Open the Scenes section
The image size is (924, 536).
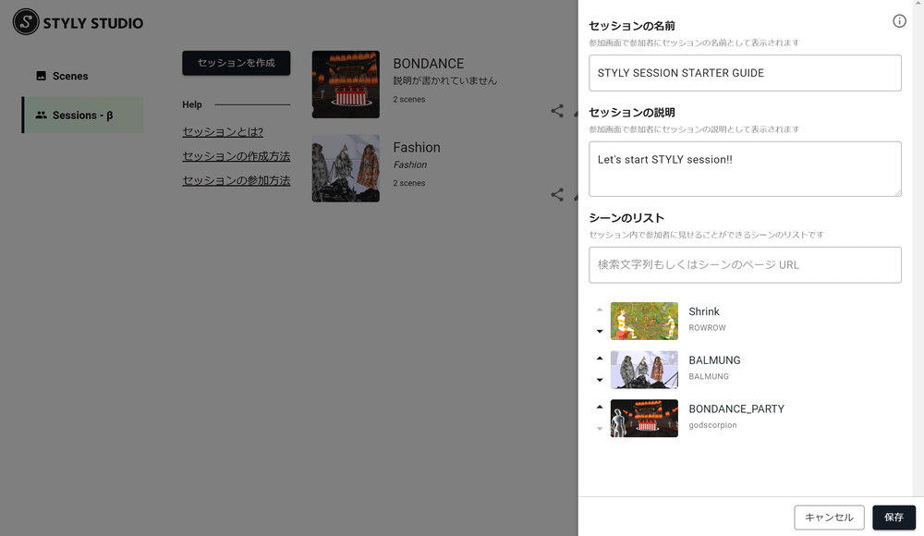point(82,76)
